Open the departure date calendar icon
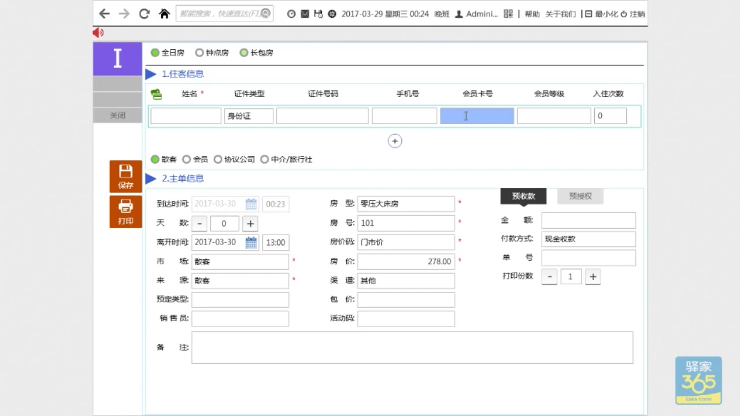 coord(251,243)
